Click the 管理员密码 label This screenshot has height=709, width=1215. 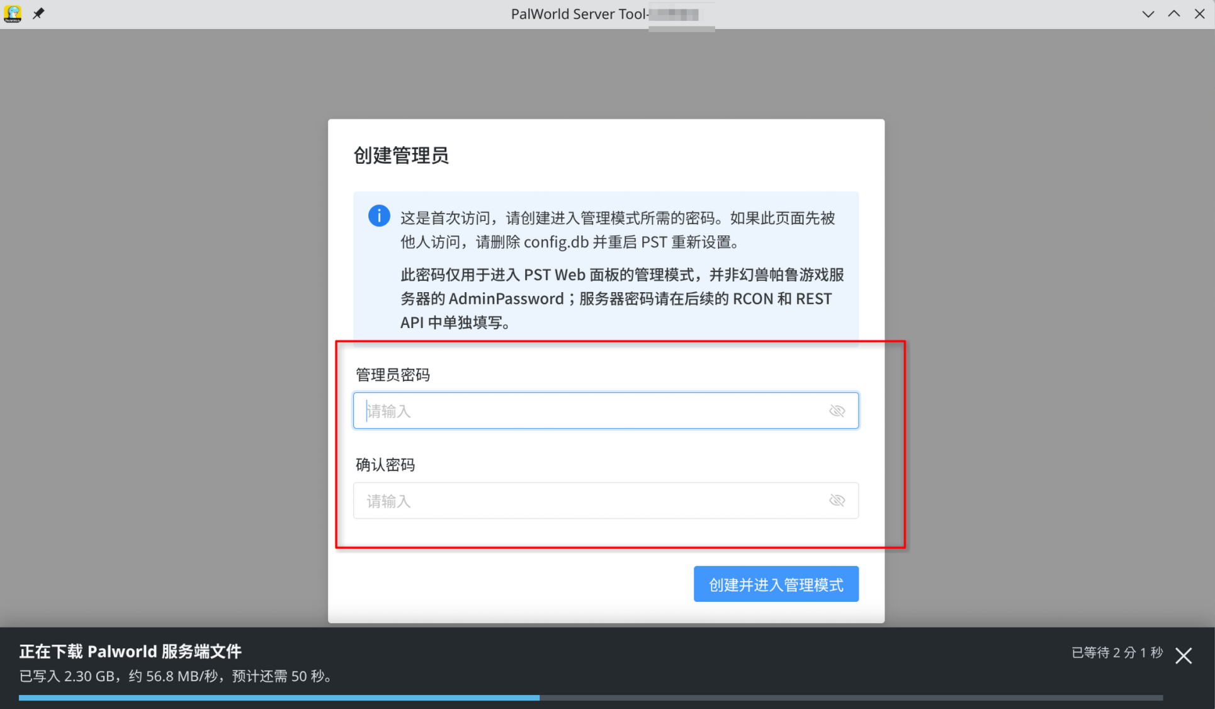coord(393,375)
